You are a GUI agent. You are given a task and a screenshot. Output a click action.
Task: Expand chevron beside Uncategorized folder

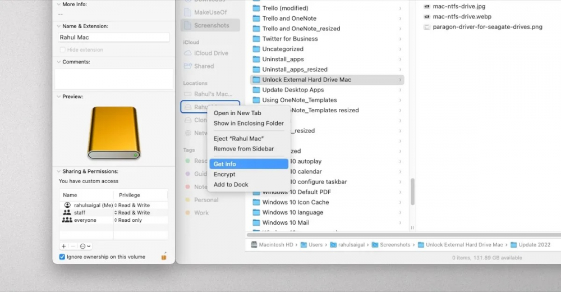(x=400, y=49)
